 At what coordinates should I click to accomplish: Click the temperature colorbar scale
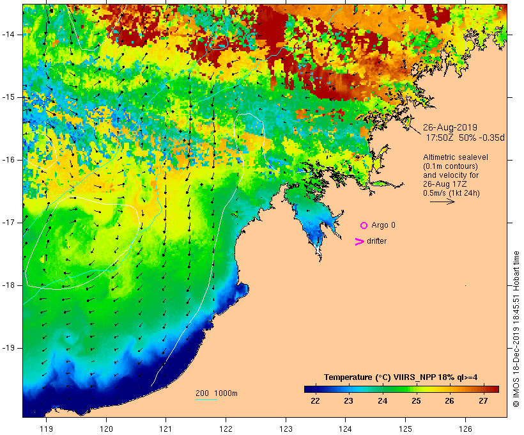(401, 389)
